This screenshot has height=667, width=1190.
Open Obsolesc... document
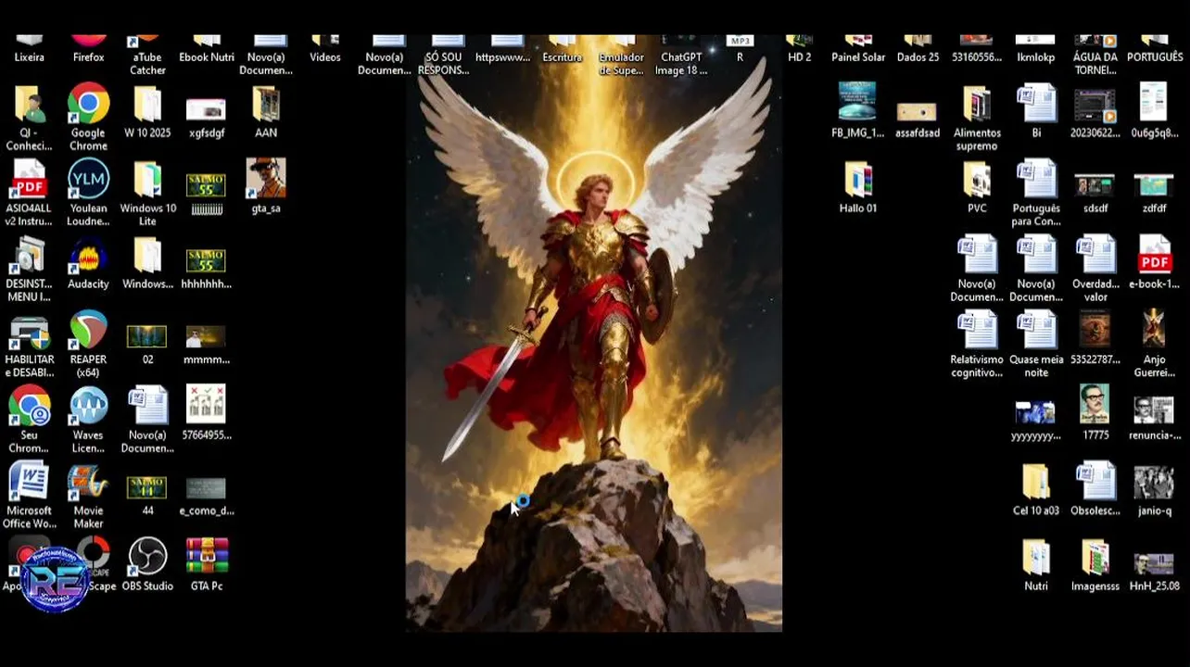1095,482
